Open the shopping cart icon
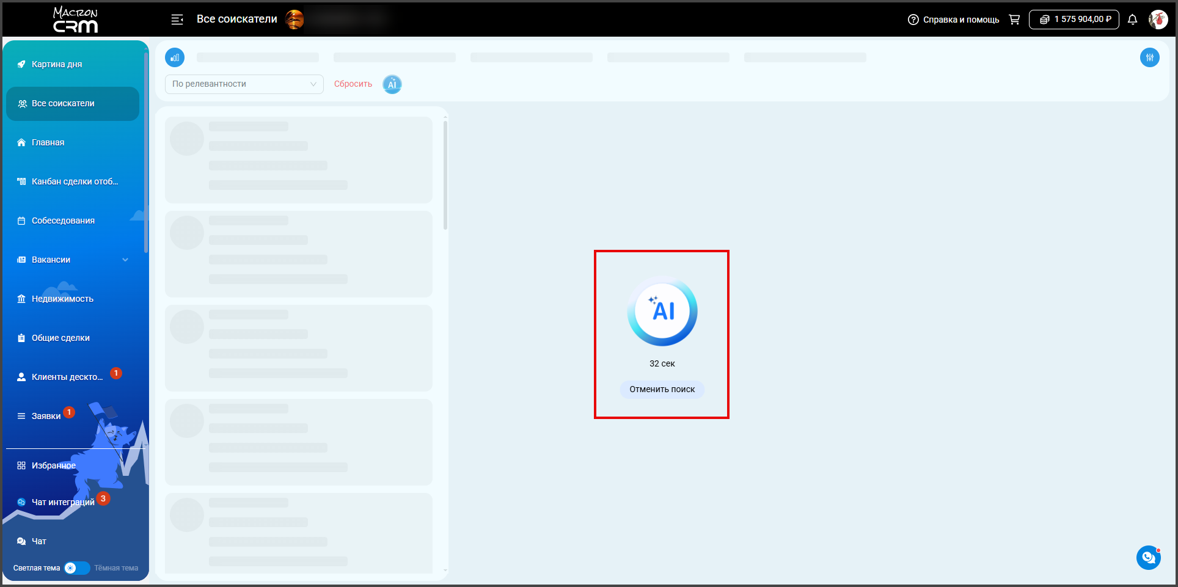1178x587 pixels. coord(1014,20)
